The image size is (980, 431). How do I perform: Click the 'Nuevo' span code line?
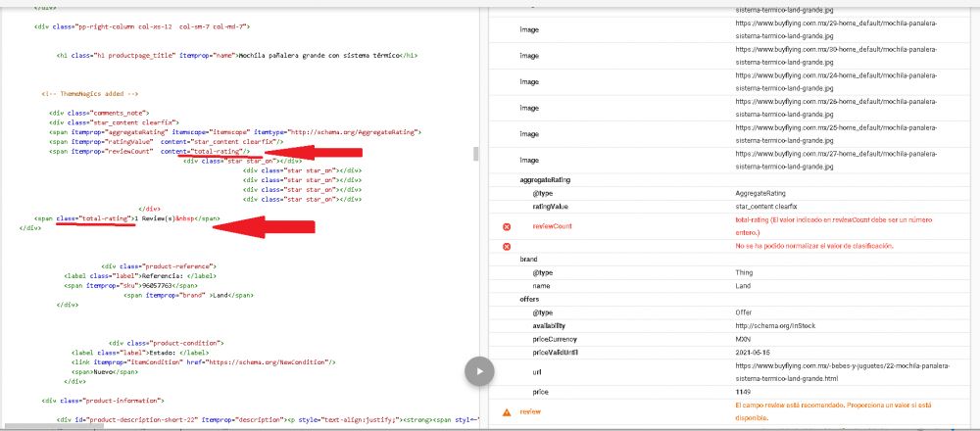tap(105, 371)
